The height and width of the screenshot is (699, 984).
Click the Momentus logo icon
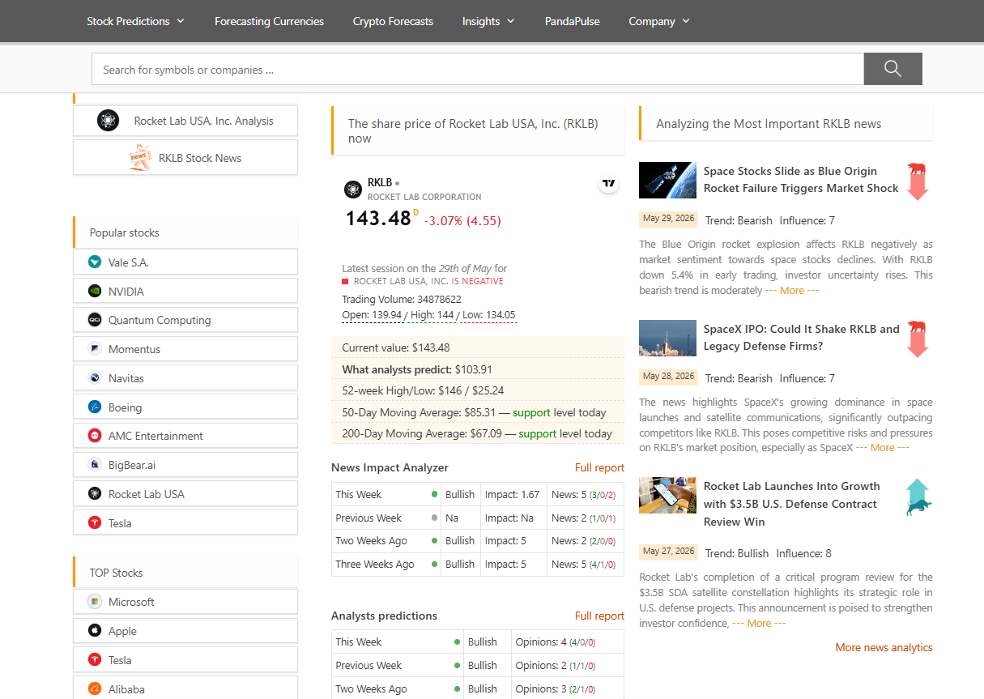click(x=94, y=349)
